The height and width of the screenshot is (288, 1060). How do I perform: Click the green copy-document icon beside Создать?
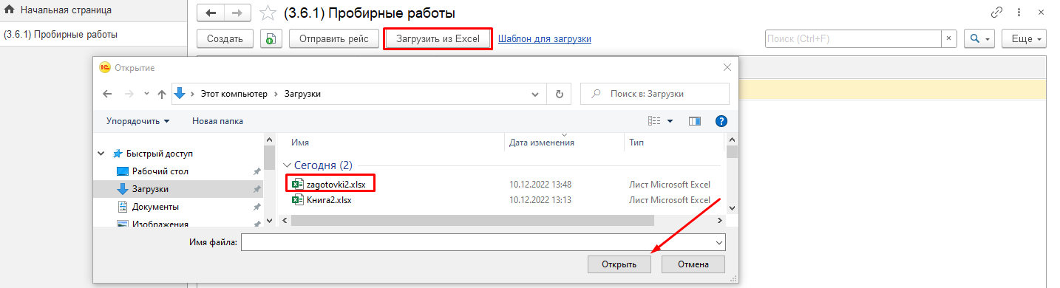point(271,38)
